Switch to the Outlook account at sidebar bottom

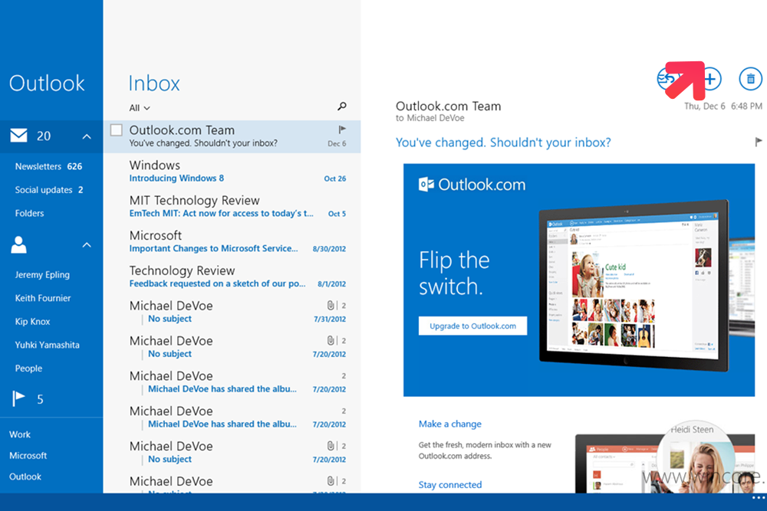pyautogui.click(x=25, y=477)
